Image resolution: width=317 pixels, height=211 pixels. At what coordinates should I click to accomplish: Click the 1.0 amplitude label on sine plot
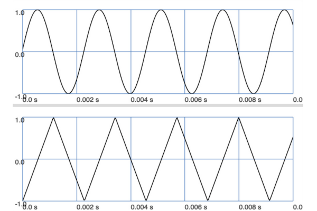click(x=19, y=12)
